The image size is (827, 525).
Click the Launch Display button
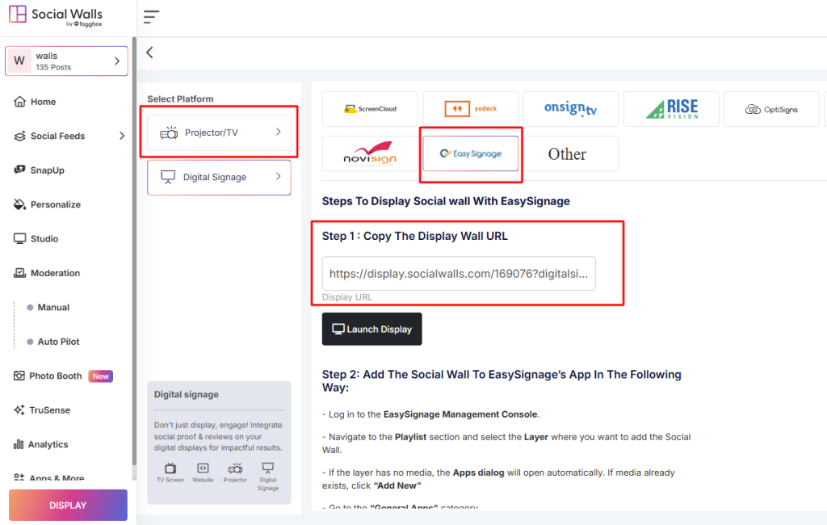point(372,330)
